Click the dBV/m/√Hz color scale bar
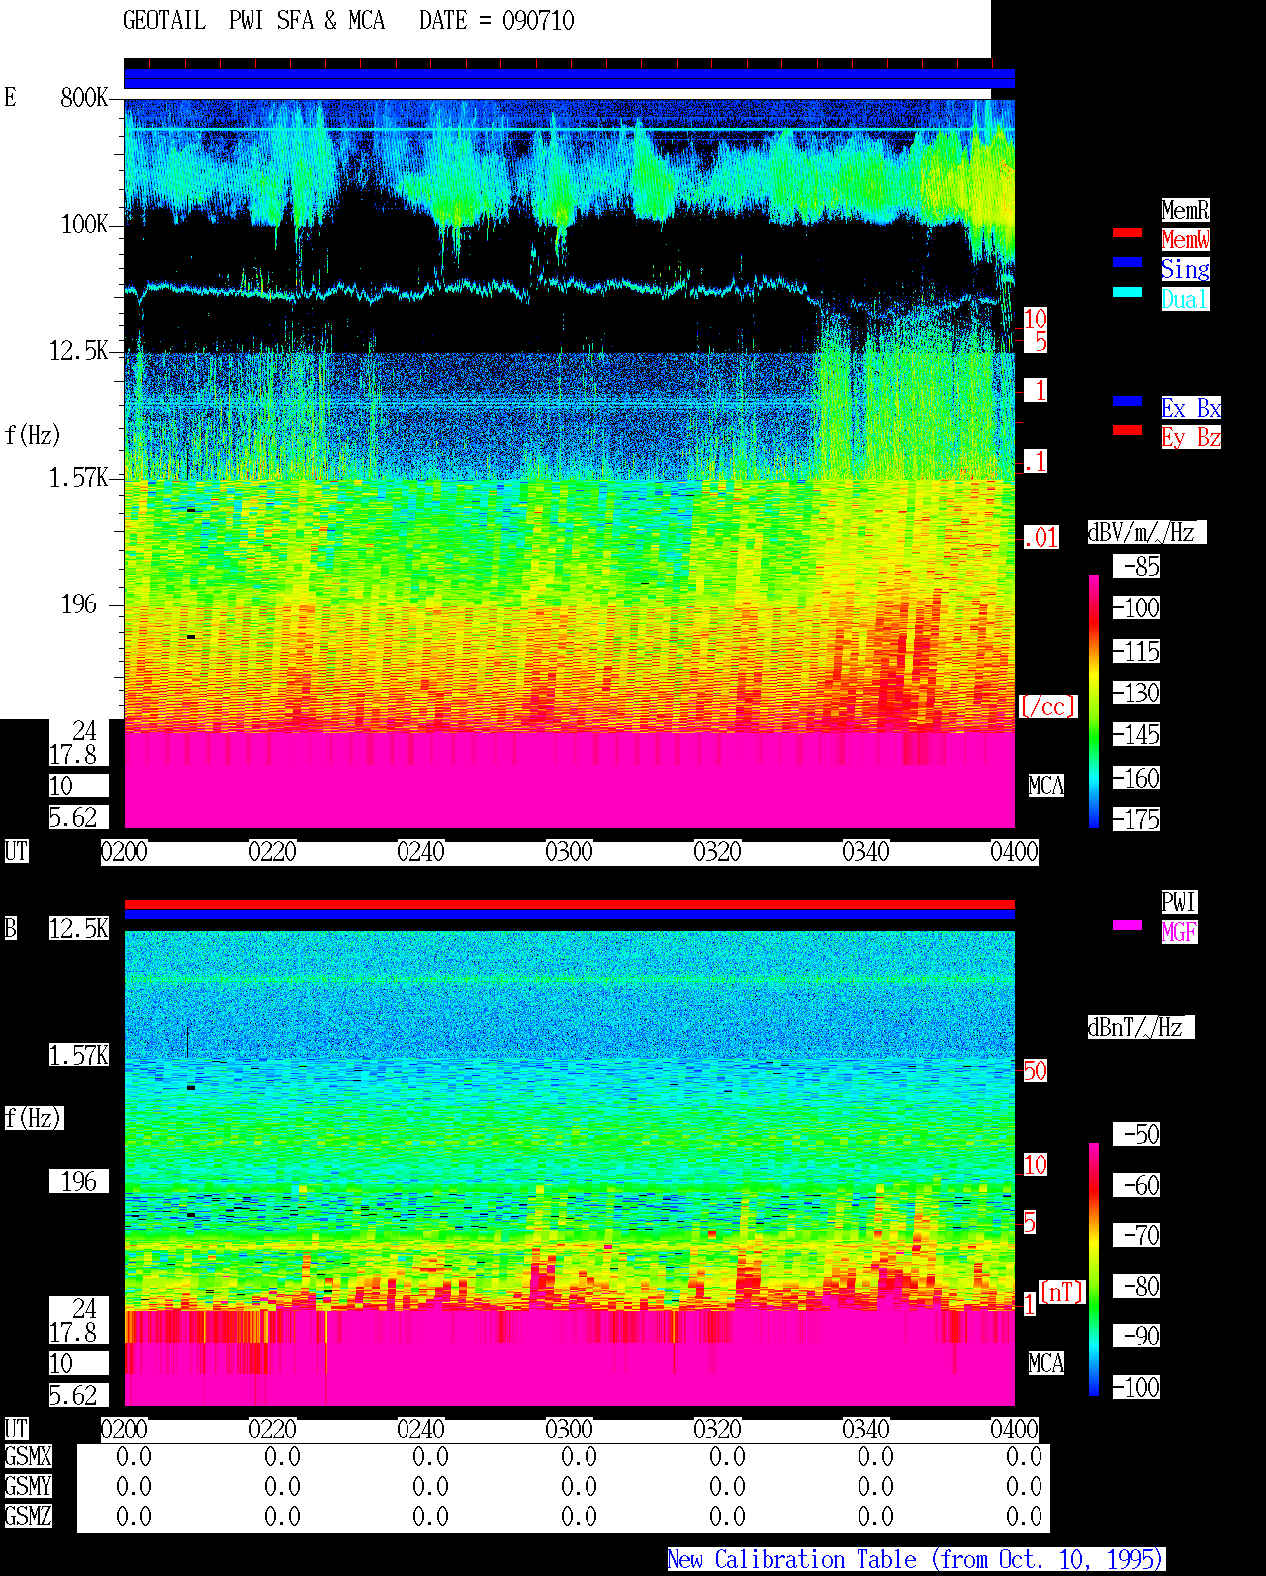1266x1576 pixels. pyautogui.click(x=1094, y=700)
